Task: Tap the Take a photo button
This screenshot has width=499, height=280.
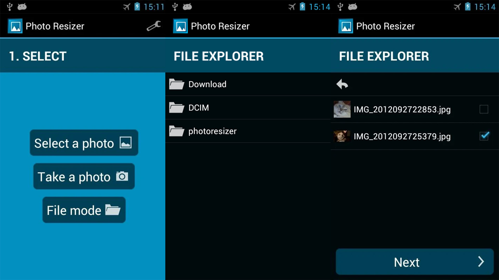Action: [84, 176]
